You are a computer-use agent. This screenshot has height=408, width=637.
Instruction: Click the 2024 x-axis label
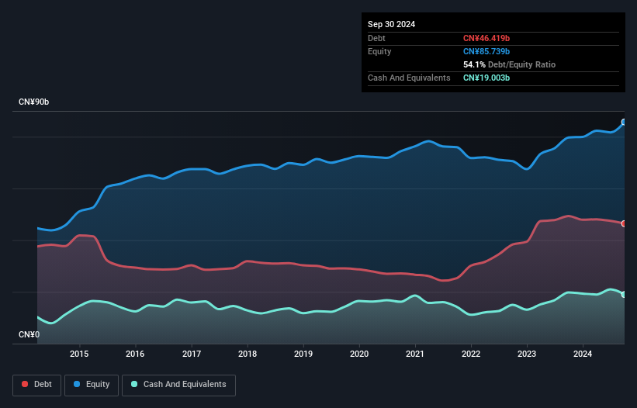(583, 354)
